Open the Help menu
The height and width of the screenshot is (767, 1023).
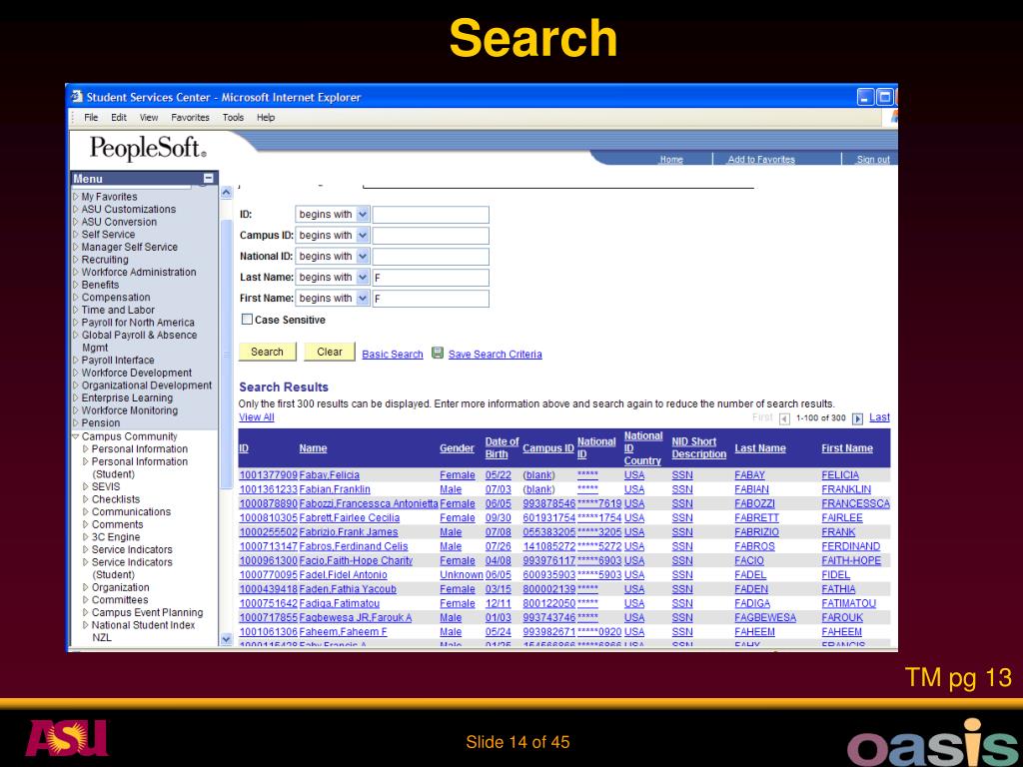click(x=266, y=118)
